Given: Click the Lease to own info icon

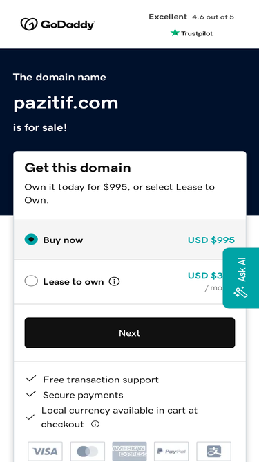Looking at the screenshot, I should (x=114, y=282).
